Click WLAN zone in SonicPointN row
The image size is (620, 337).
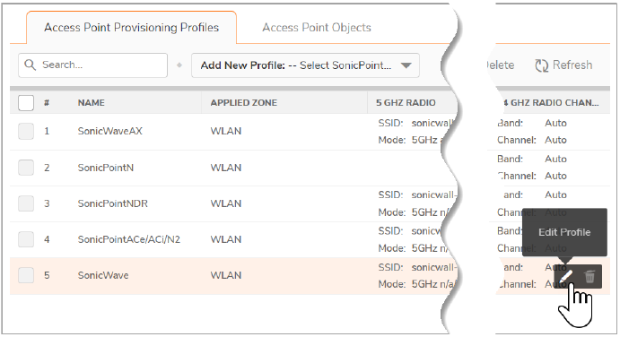point(226,168)
